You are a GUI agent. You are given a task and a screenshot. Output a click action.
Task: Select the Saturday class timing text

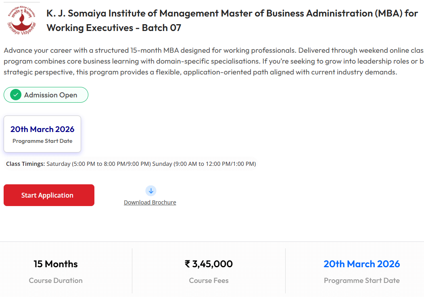[x=99, y=164]
